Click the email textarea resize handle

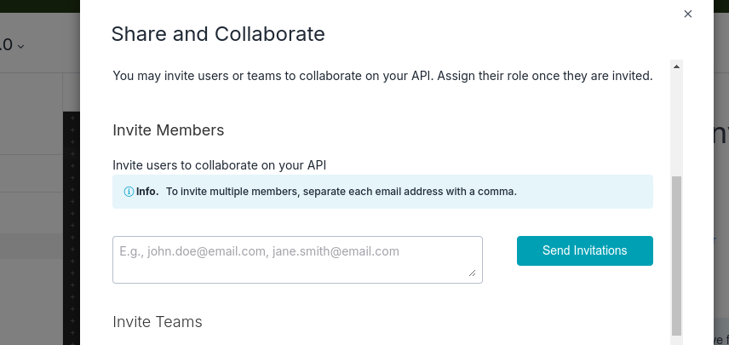click(x=472, y=273)
